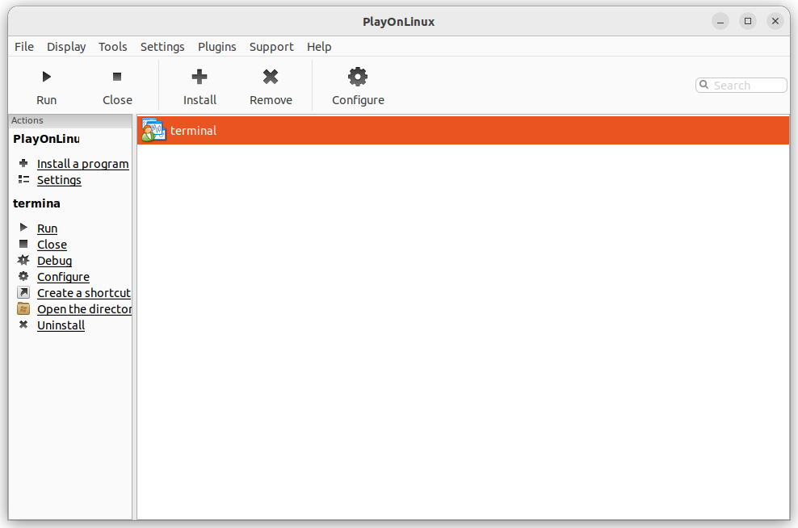Maximize the PlayOnLinux window
The image size is (798, 528).
click(748, 21)
